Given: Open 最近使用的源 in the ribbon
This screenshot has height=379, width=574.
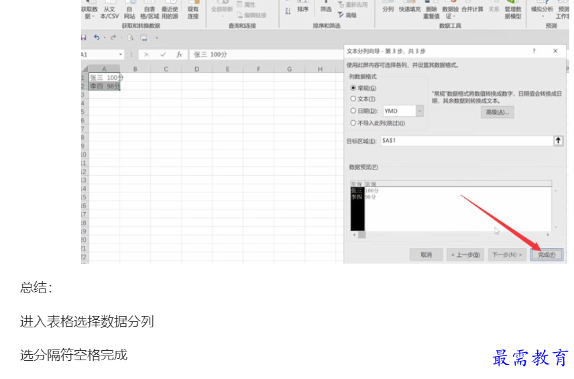Looking at the screenshot, I should point(170,10).
